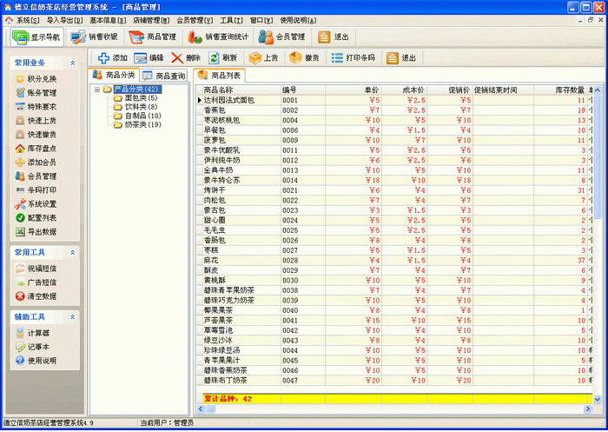This screenshot has width=608, height=432.
Task: Collapse the 常用工具 panel
Action: (x=72, y=253)
